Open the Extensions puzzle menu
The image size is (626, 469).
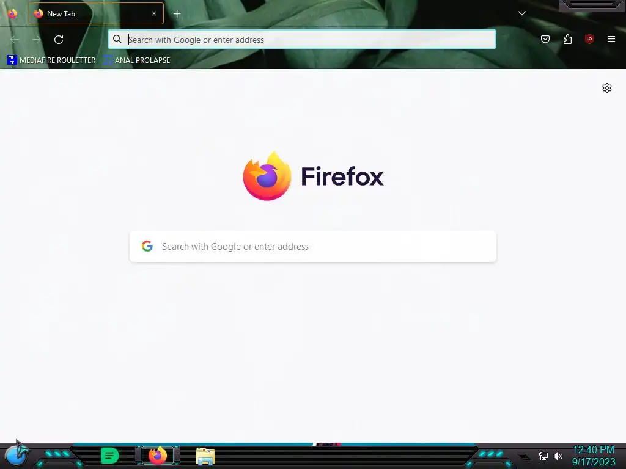tap(567, 39)
